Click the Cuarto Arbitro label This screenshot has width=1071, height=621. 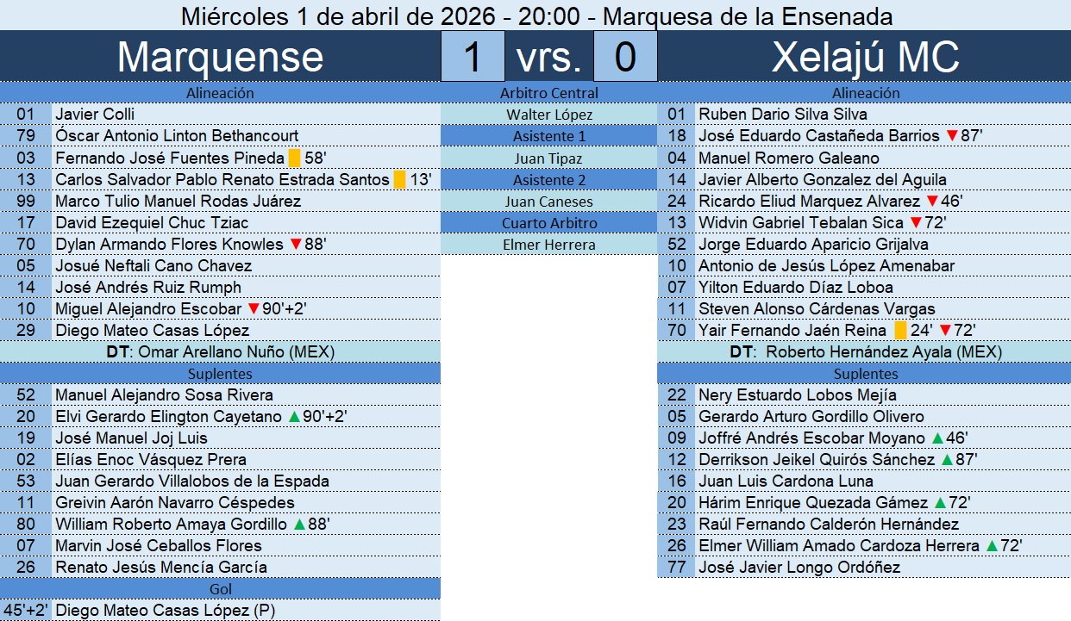(x=548, y=223)
